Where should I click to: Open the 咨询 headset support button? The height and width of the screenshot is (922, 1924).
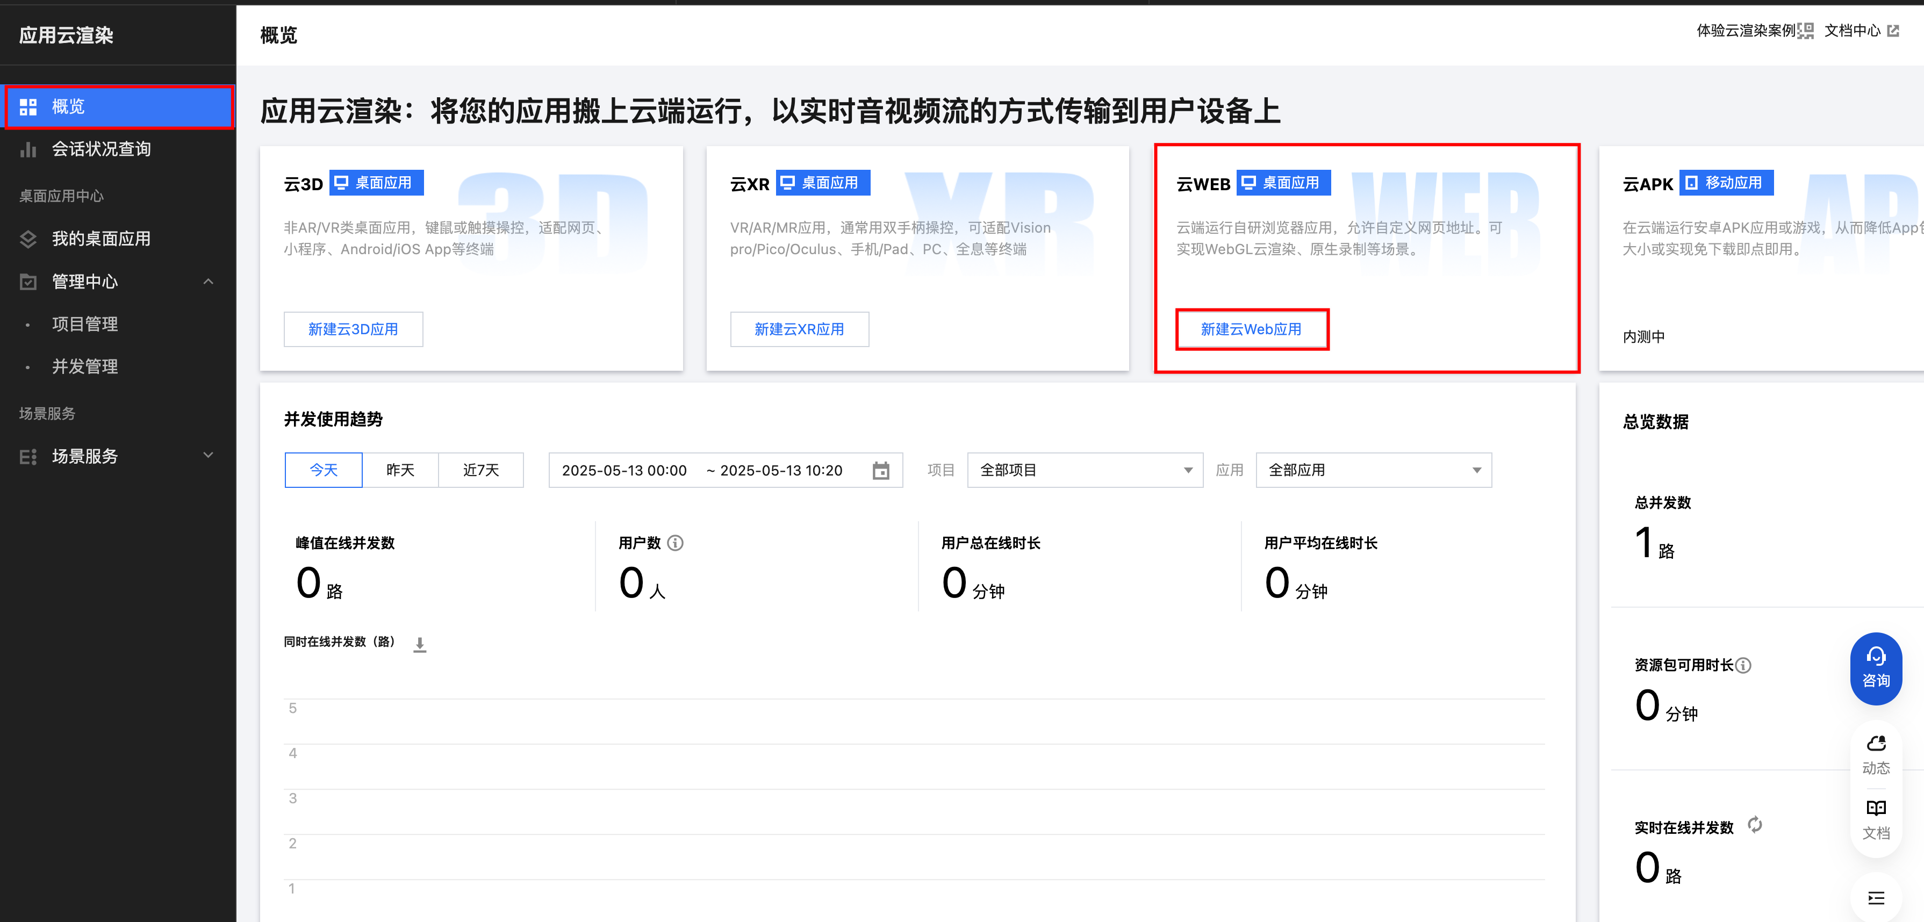[1876, 668]
